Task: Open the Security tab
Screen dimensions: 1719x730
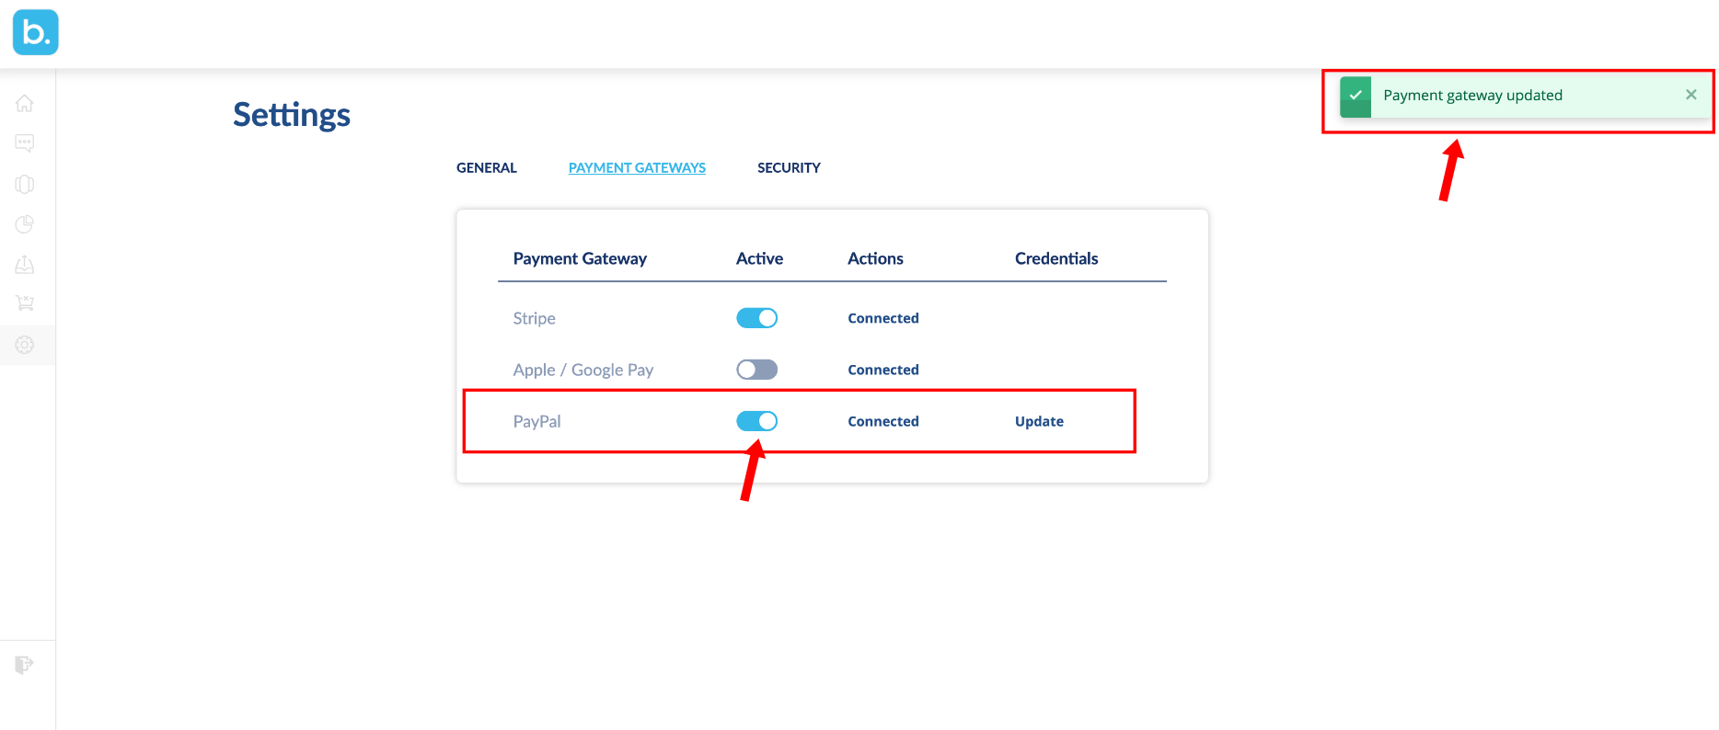Action: (x=789, y=167)
